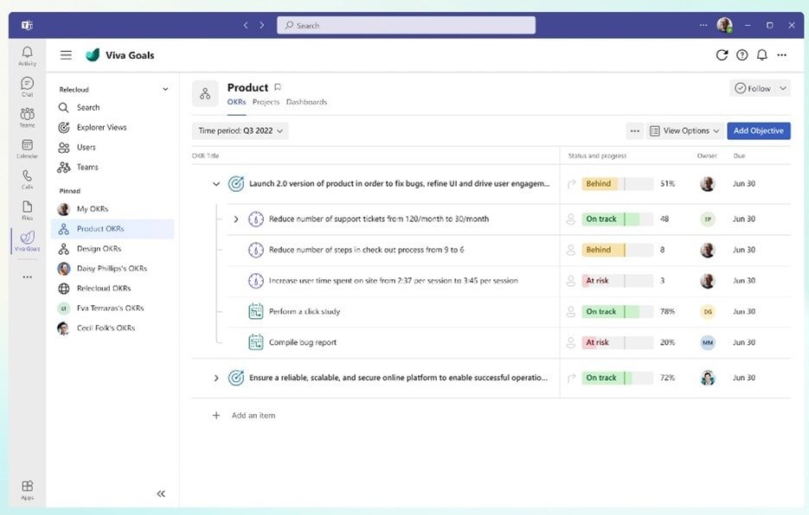Click the Behind progress bar on Launch 2.0
This screenshot has width=809, height=515.
coord(618,183)
